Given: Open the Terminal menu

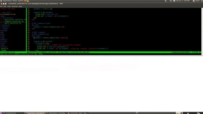Looking at the screenshot, I should 15,6.
